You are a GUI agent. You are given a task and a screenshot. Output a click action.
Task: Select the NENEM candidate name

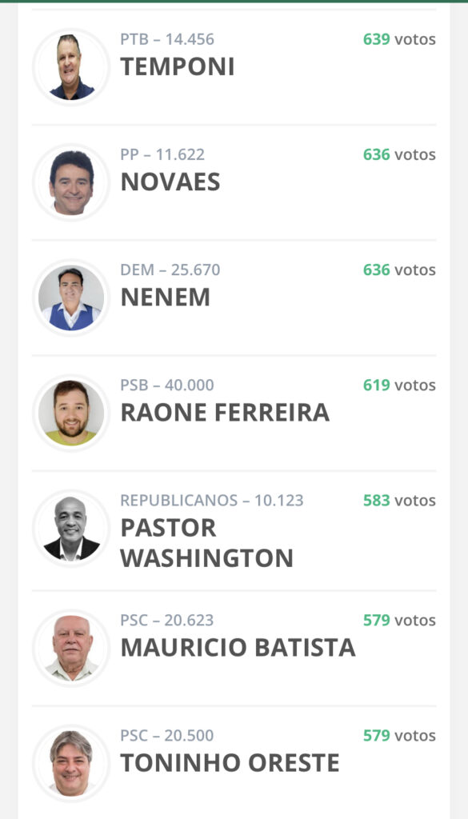click(165, 298)
